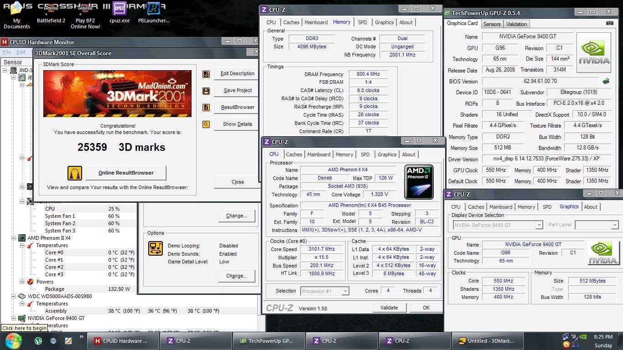Viewport: 623px width, 350px height.
Task: Collapse the Powers node under AMD Phenom II X4
Action: point(22,282)
